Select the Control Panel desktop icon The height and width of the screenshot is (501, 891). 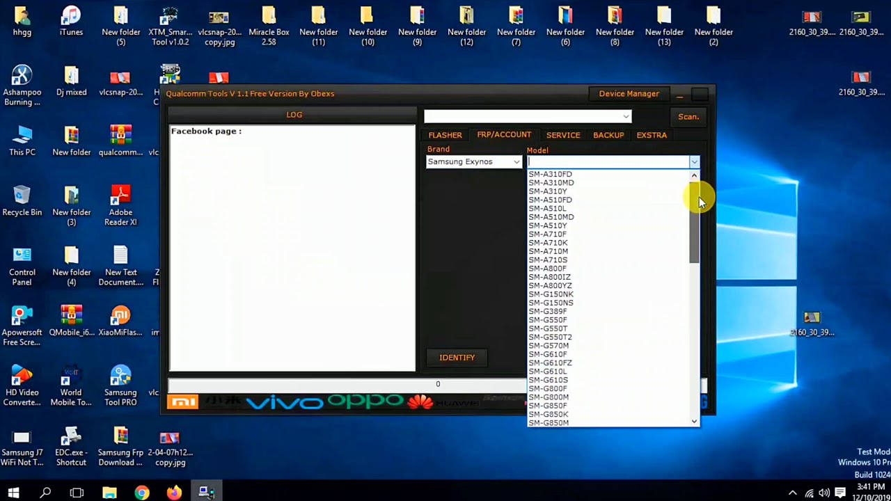22,266
